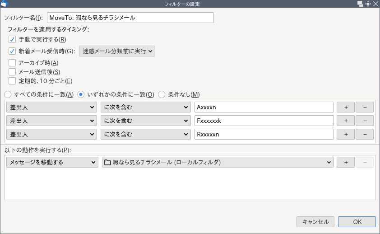Screen dimensions: 380x234
Task: Remove the Fxxxxxxk condition row
Action: [364, 121]
